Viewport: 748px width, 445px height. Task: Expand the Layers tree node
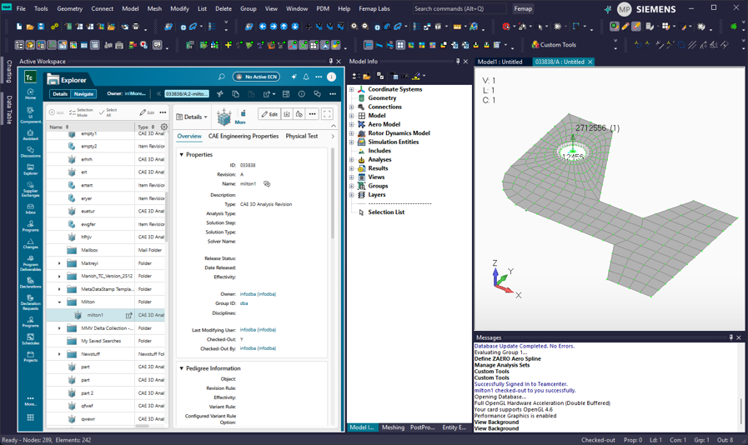(x=352, y=195)
